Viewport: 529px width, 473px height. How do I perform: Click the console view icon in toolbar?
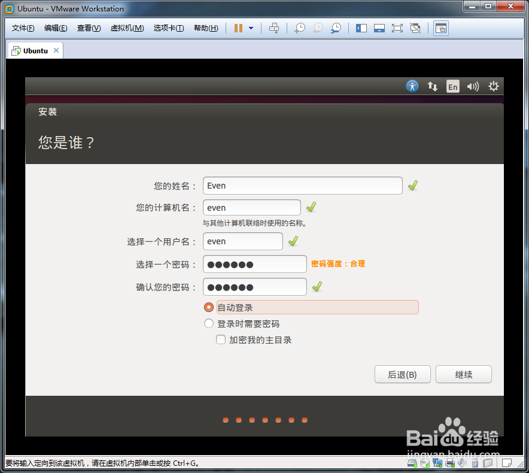[x=441, y=28]
